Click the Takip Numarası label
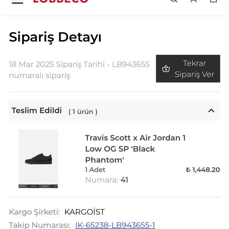The height and width of the screenshot is (229, 229). tap(40, 225)
